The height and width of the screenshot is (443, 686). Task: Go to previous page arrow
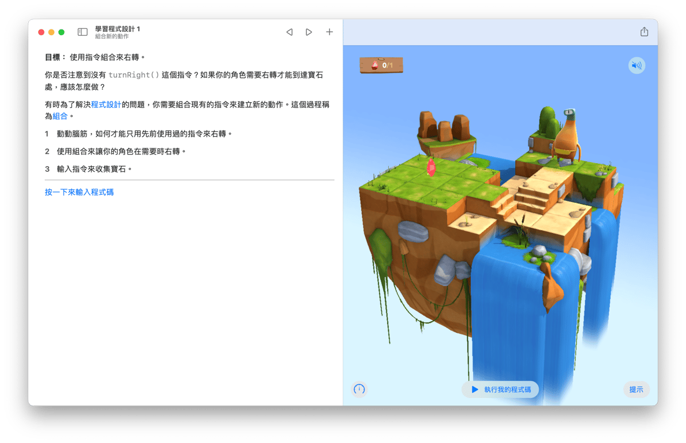(x=290, y=32)
